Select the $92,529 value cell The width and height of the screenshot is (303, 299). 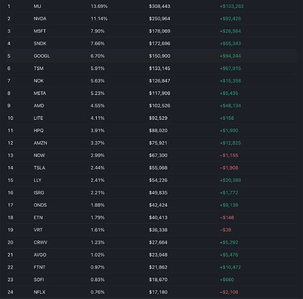click(158, 118)
